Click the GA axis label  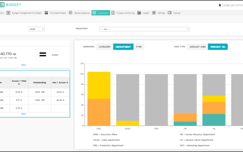214,129
